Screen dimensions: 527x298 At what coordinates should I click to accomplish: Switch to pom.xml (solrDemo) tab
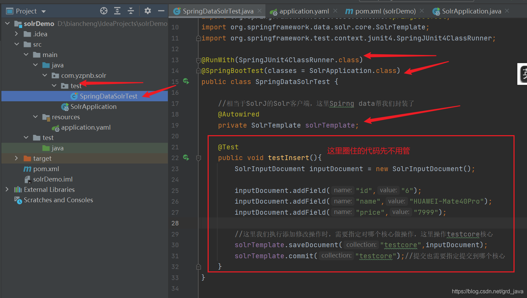pyautogui.click(x=385, y=11)
